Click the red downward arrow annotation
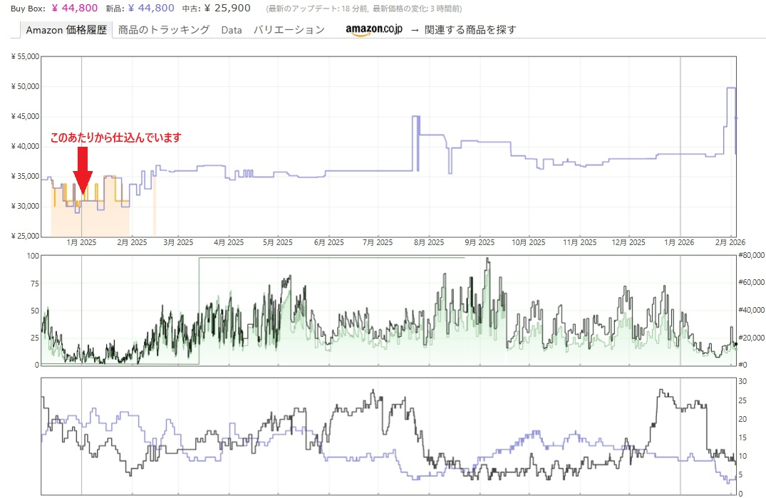This screenshot has height=498, width=766. tap(83, 171)
